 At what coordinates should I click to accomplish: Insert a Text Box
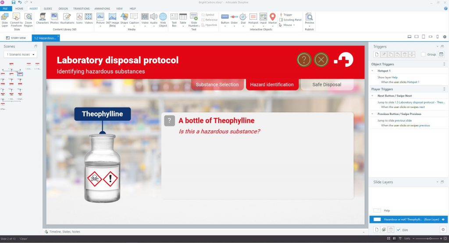click(174, 20)
